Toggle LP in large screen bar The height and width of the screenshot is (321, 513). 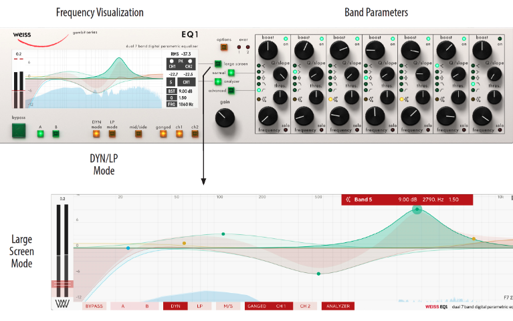pos(200,306)
